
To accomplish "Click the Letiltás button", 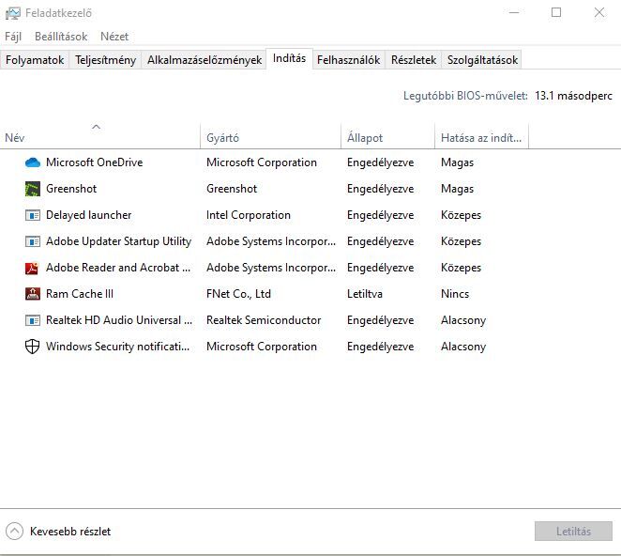I will [x=573, y=531].
